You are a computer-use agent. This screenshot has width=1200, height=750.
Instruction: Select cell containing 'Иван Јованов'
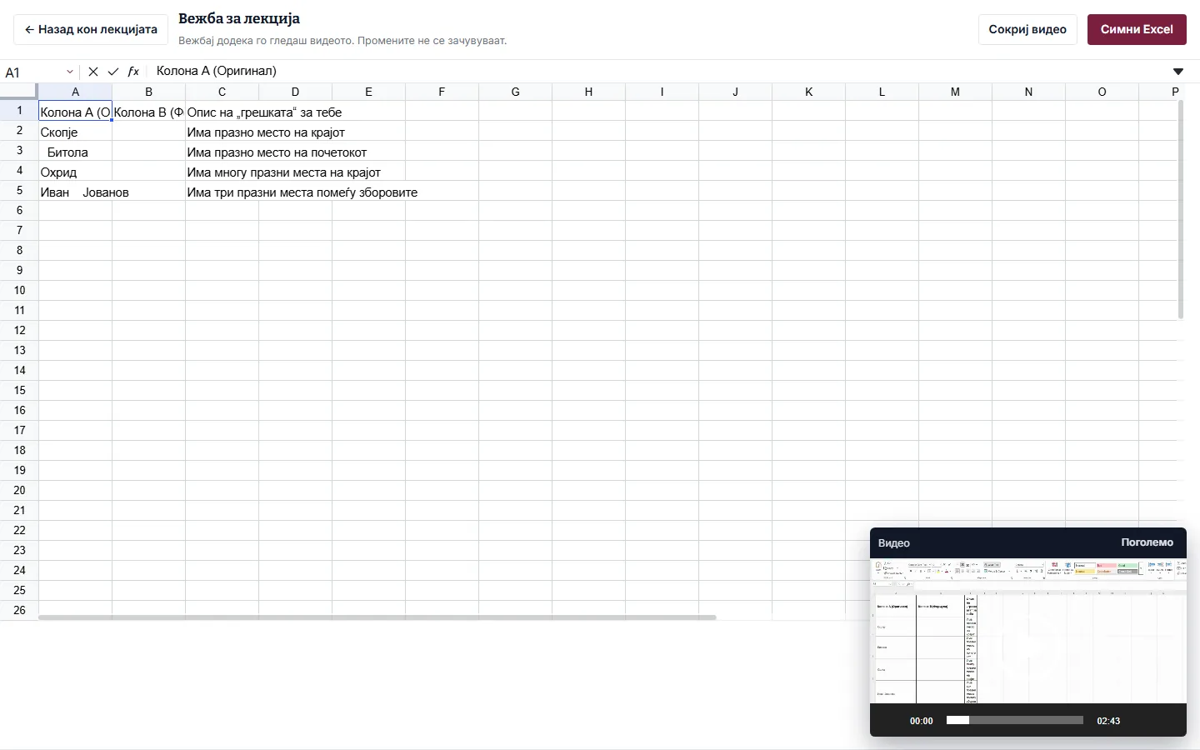coord(75,192)
